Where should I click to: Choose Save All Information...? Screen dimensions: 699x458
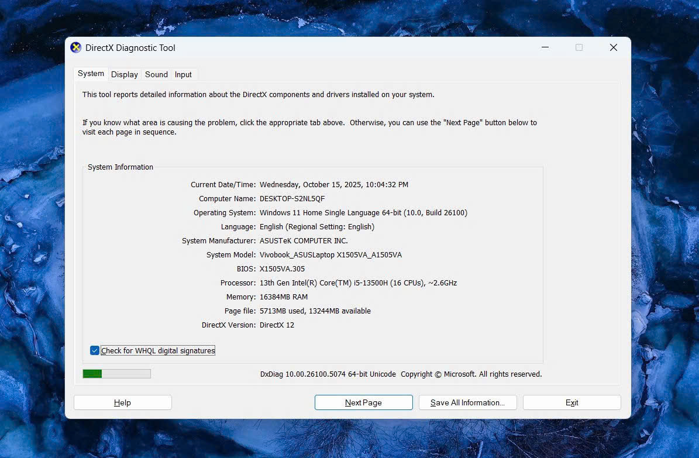pos(467,402)
